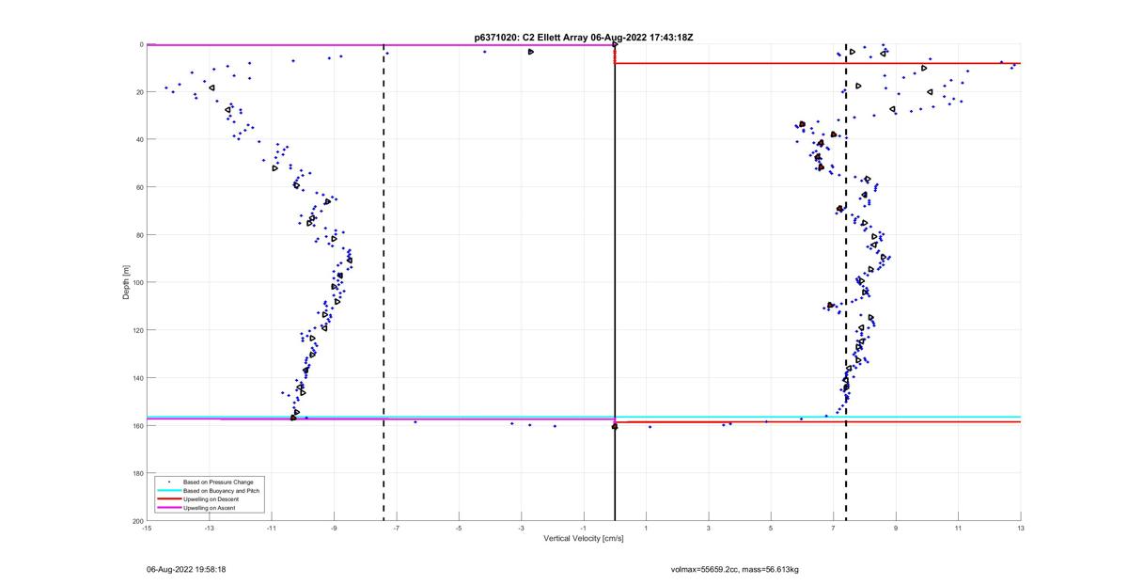
Task: Click the depth tick label '100'
Action: pos(137,282)
